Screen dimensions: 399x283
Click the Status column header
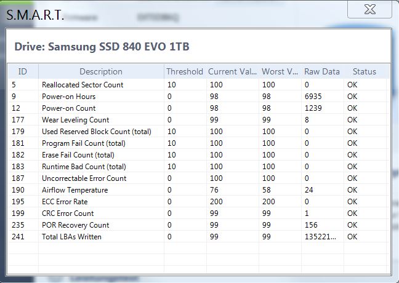click(365, 71)
